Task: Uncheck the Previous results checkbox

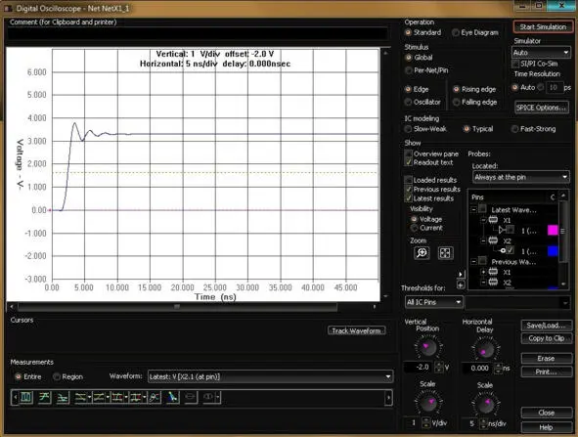Action: 408,189
